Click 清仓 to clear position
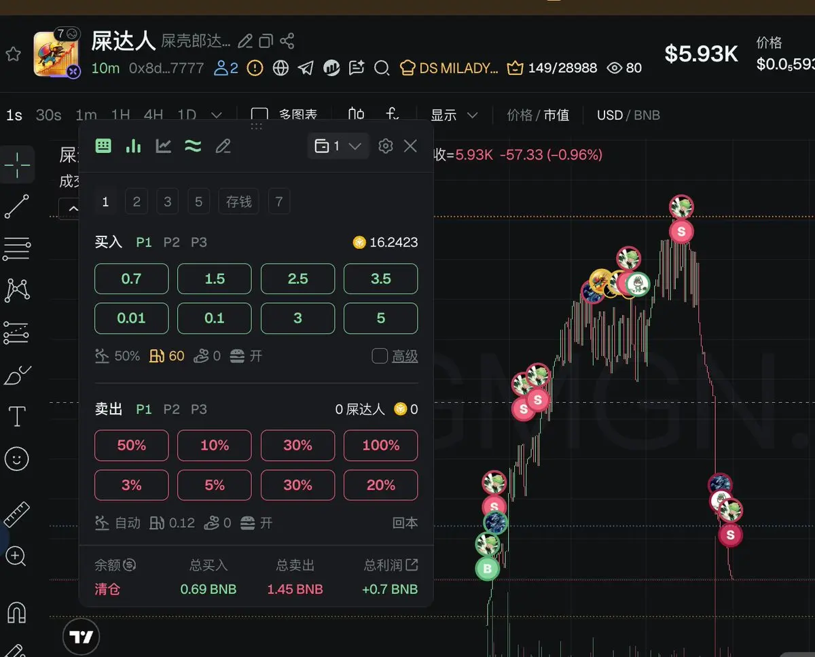815x657 pixels. [x=107, y=589]
